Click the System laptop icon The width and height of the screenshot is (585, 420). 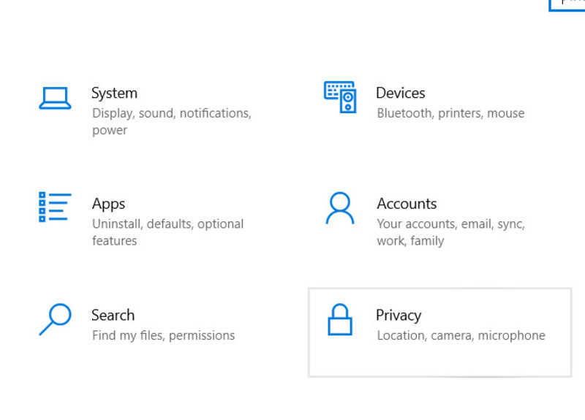(55, 98)
